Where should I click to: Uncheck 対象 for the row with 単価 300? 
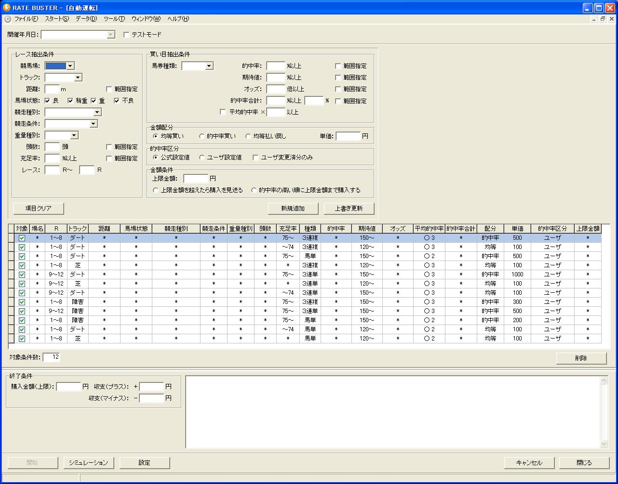tap(22, 302)
